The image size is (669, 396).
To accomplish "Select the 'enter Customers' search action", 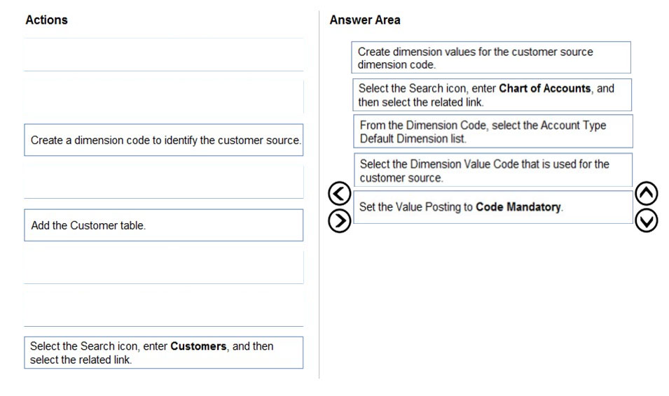I will 164,353.
